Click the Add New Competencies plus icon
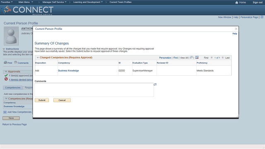This screenshot has height=149, width=265. pos(5,112)
